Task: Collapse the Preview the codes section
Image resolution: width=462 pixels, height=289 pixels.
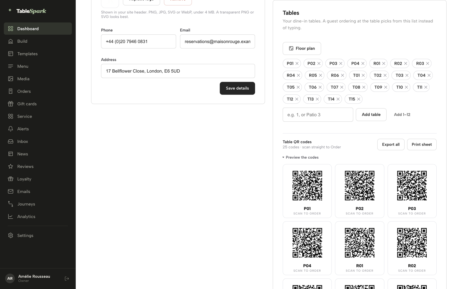Action: (x=301, y=157)
